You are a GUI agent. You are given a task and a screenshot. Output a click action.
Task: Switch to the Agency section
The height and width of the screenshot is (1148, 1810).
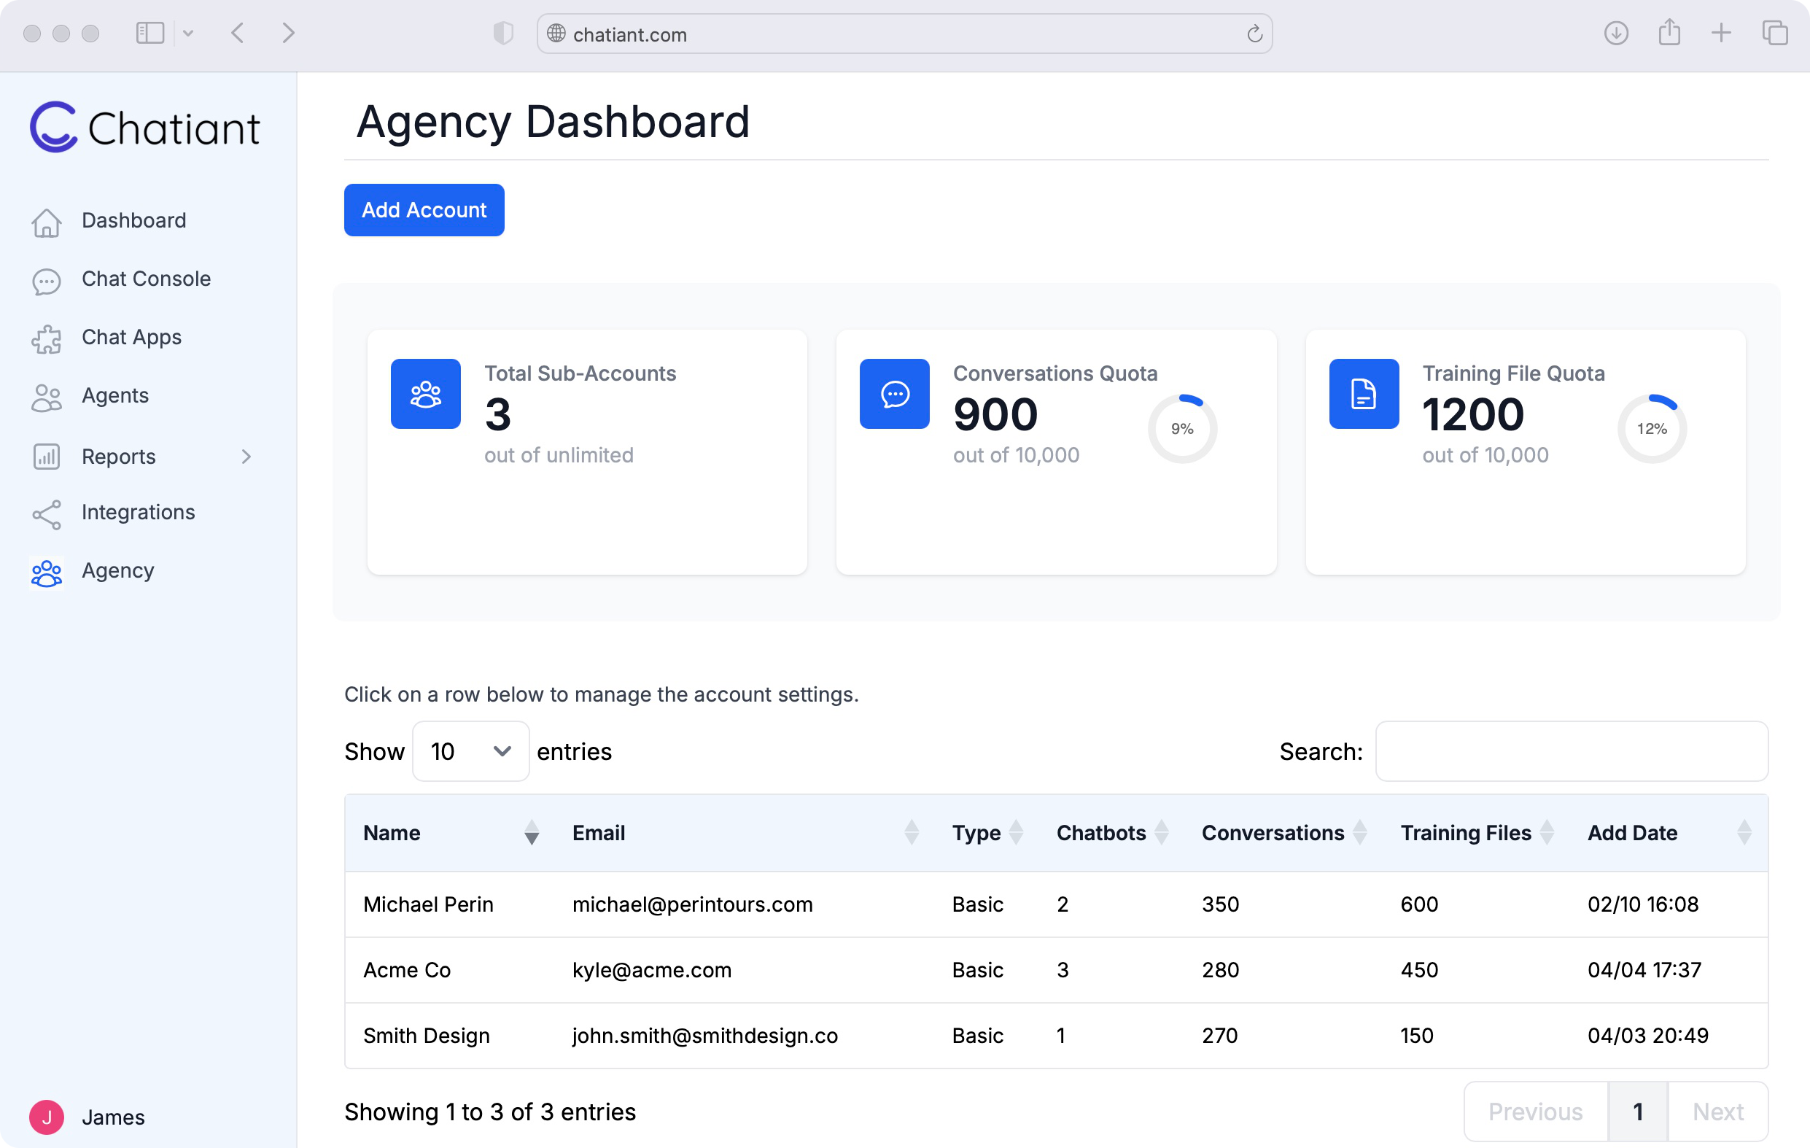click(x=117, y=571)
